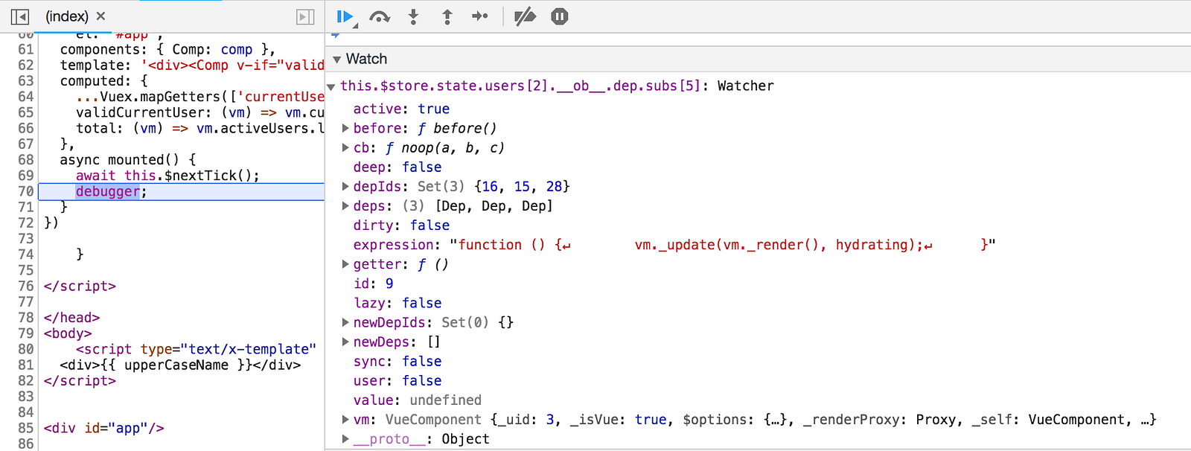
Task: Expand the getter function
Action: tap(345, 263)
